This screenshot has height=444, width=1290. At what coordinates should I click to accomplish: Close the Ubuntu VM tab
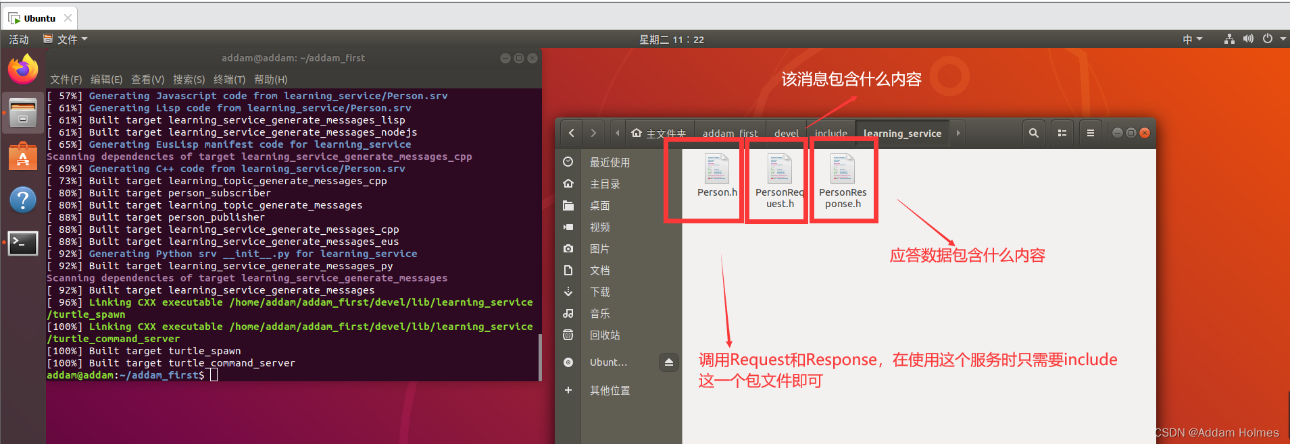[68, 18]
